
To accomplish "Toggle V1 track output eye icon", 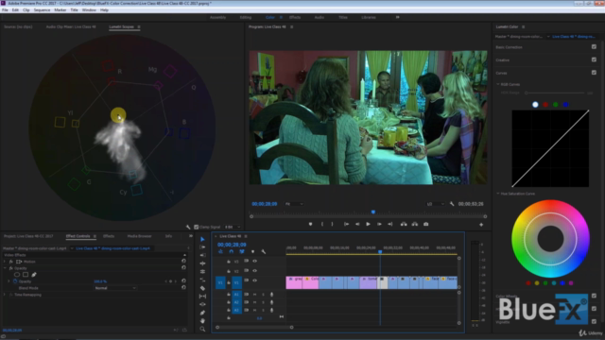I will coord(254,280).
